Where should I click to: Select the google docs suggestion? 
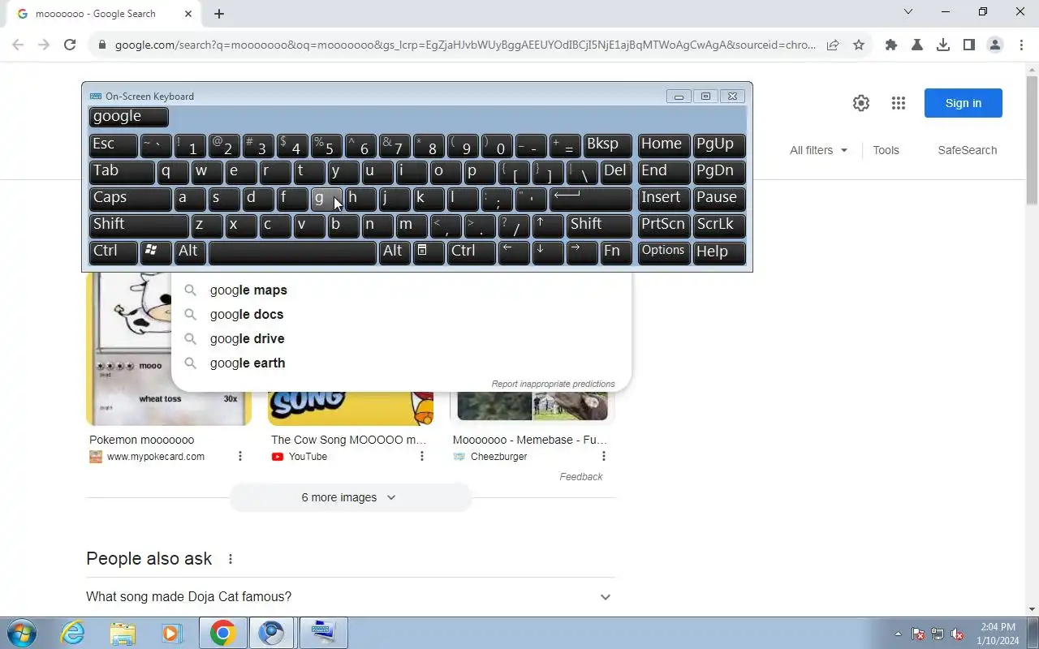click(x=401, y=314)
